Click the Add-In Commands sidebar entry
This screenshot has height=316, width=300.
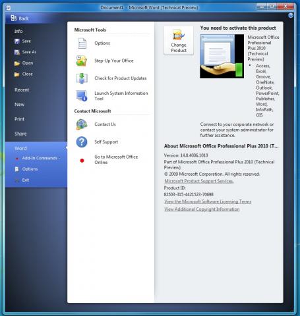click(x=40, y=158)
